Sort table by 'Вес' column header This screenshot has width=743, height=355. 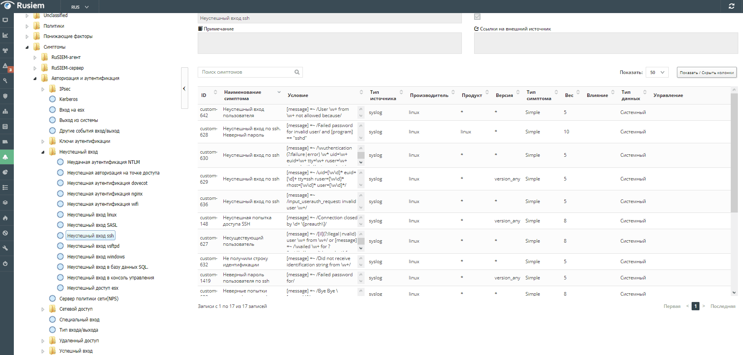tap(569, 95)
